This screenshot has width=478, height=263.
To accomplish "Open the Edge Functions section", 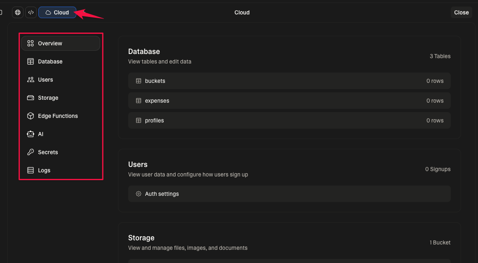I will click(58, 115).
